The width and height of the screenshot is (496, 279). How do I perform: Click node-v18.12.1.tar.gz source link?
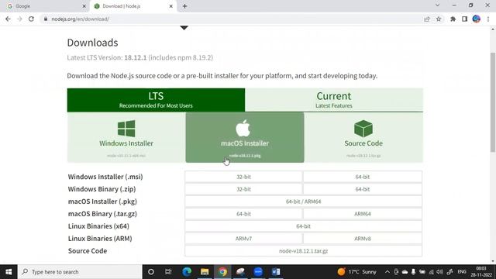[x=303, y=251]
